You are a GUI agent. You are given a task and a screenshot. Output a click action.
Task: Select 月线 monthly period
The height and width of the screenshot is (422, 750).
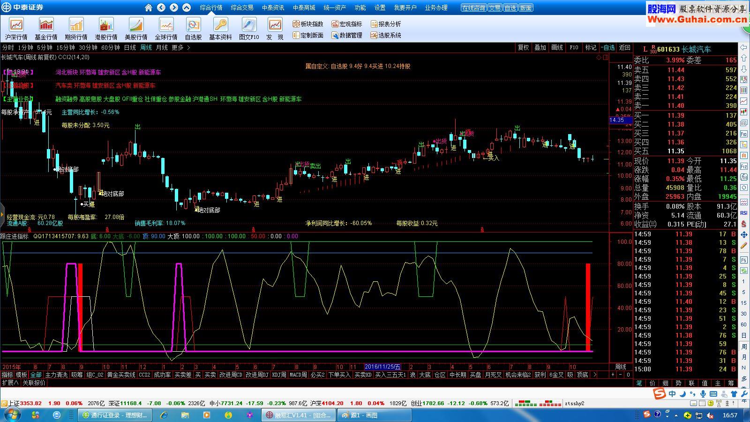click(162, 48)
